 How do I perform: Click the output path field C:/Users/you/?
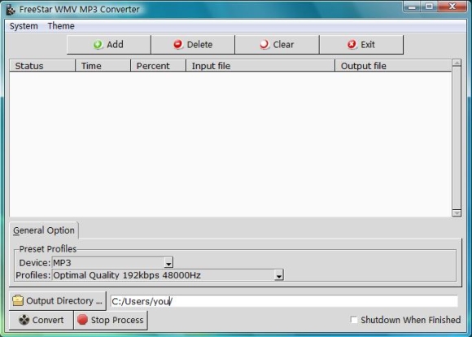pyautogui.click(x=284, y=301)
